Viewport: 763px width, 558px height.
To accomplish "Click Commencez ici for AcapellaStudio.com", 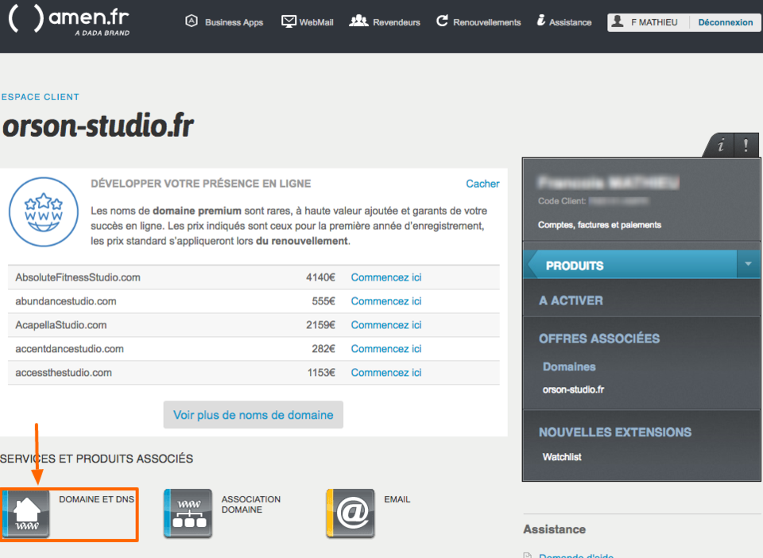I will click(x=386, y=325).
